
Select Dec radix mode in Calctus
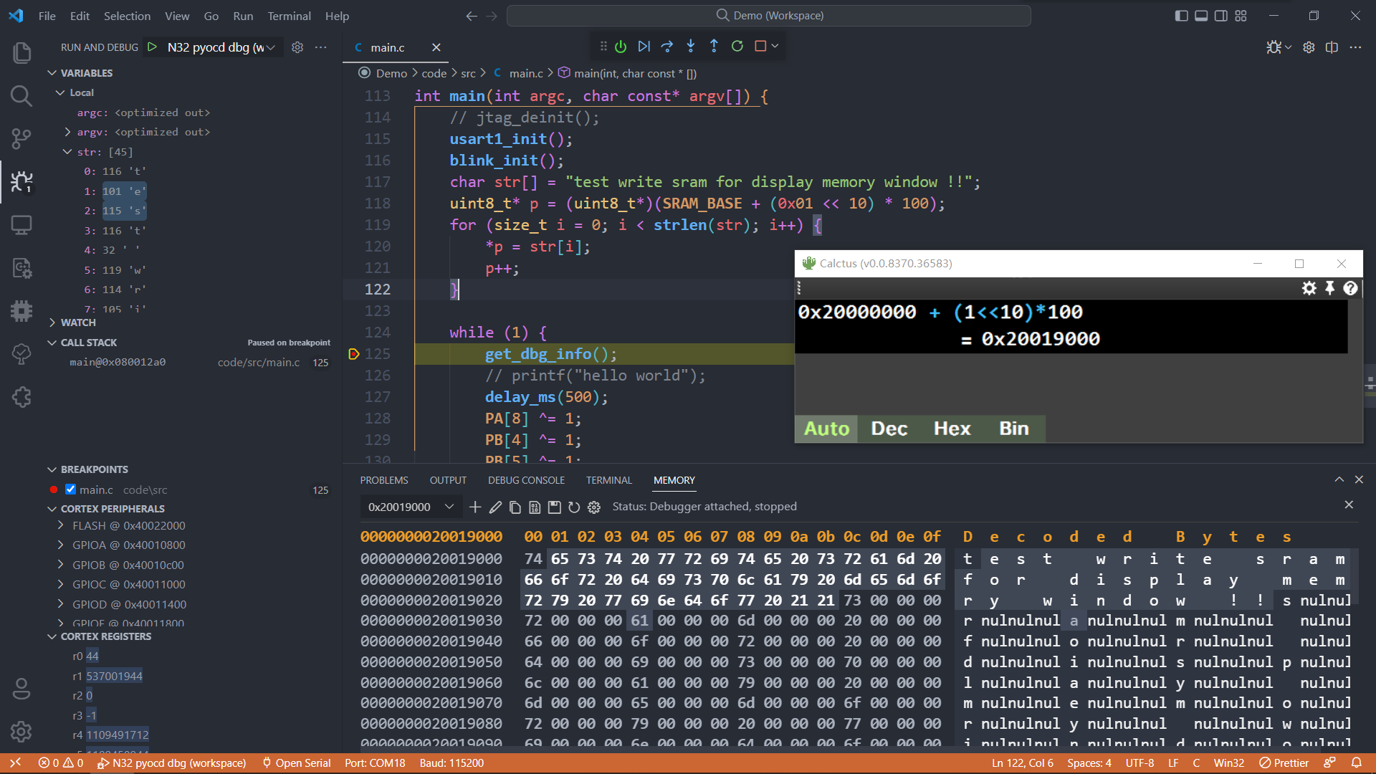tap(889, 429)
